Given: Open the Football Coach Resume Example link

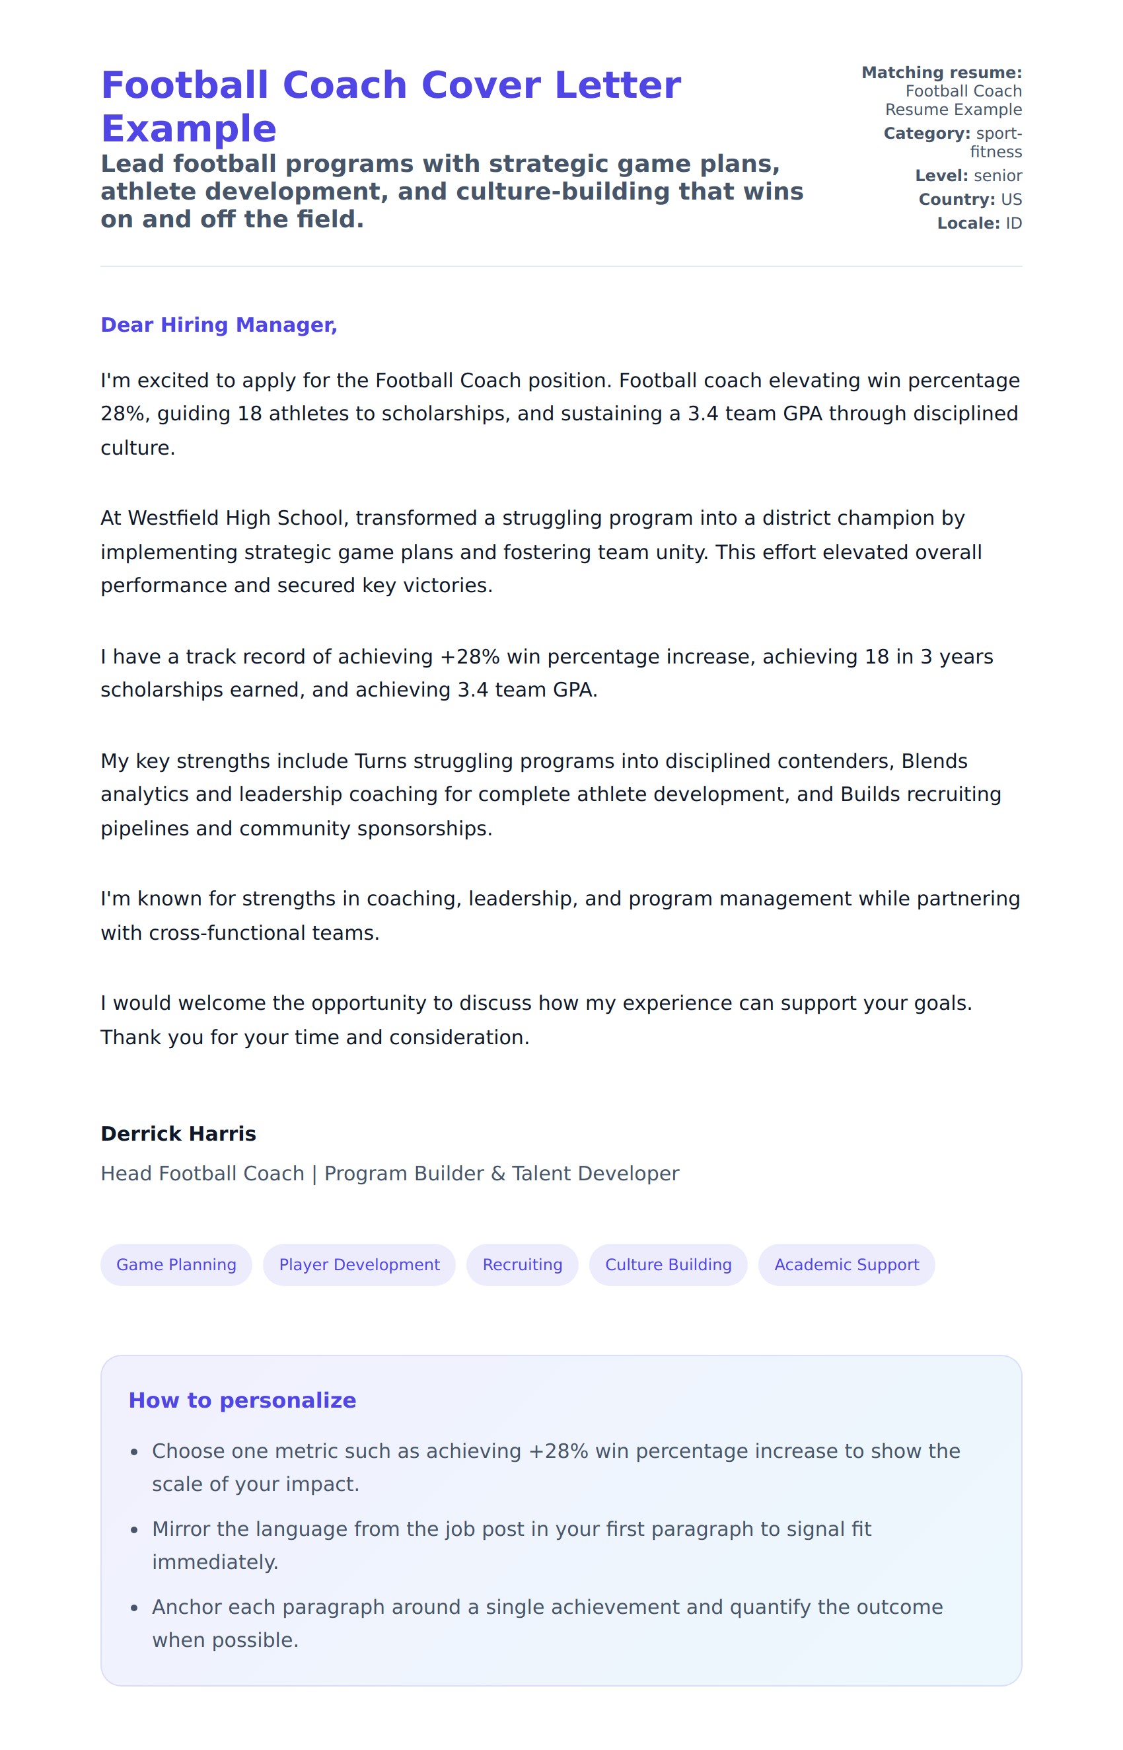Looking at the screenshot, I should [x=953, y=100].
